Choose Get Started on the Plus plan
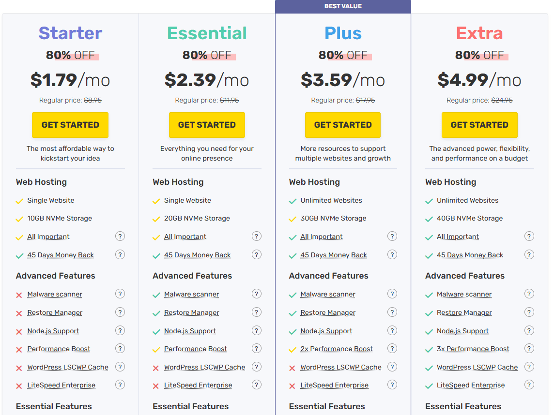Screen dimensions: 554x415 (343, 125)
